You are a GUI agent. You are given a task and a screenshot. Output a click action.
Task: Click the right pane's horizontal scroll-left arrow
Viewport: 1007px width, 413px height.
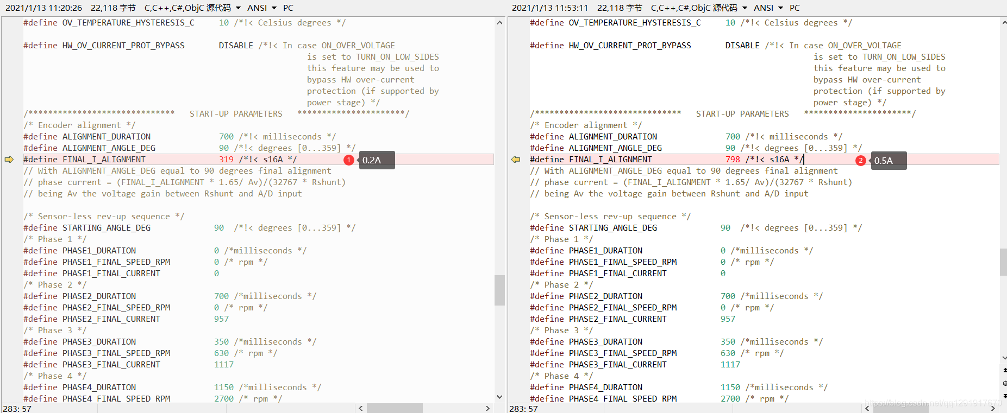867,408
